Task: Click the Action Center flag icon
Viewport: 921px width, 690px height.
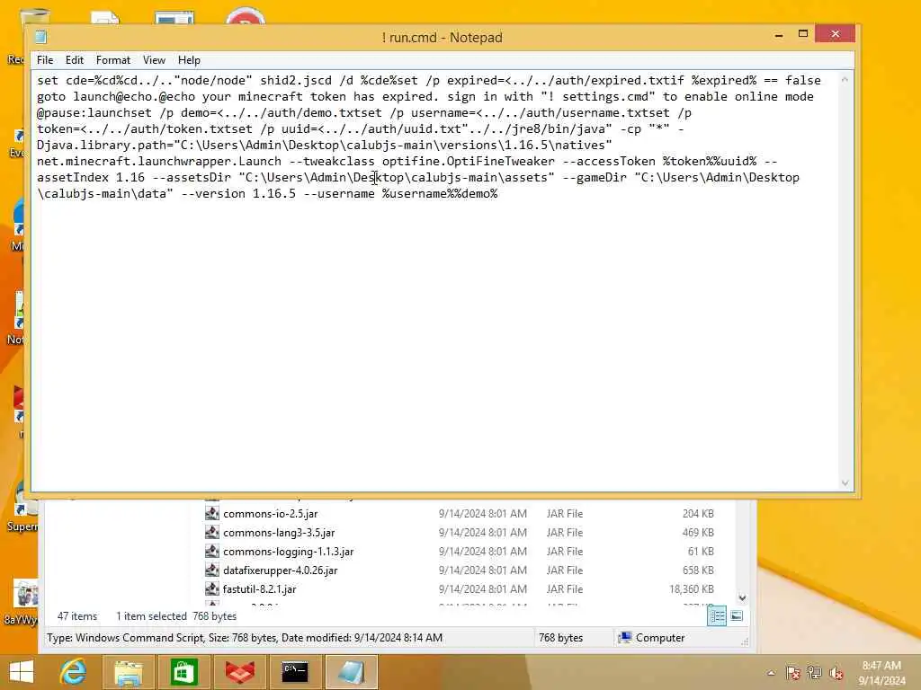Action: 792,673
